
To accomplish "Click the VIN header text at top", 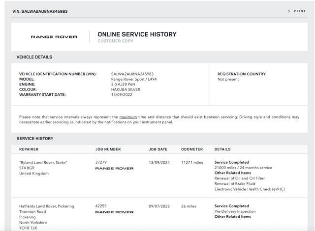I will coord(40,11).
